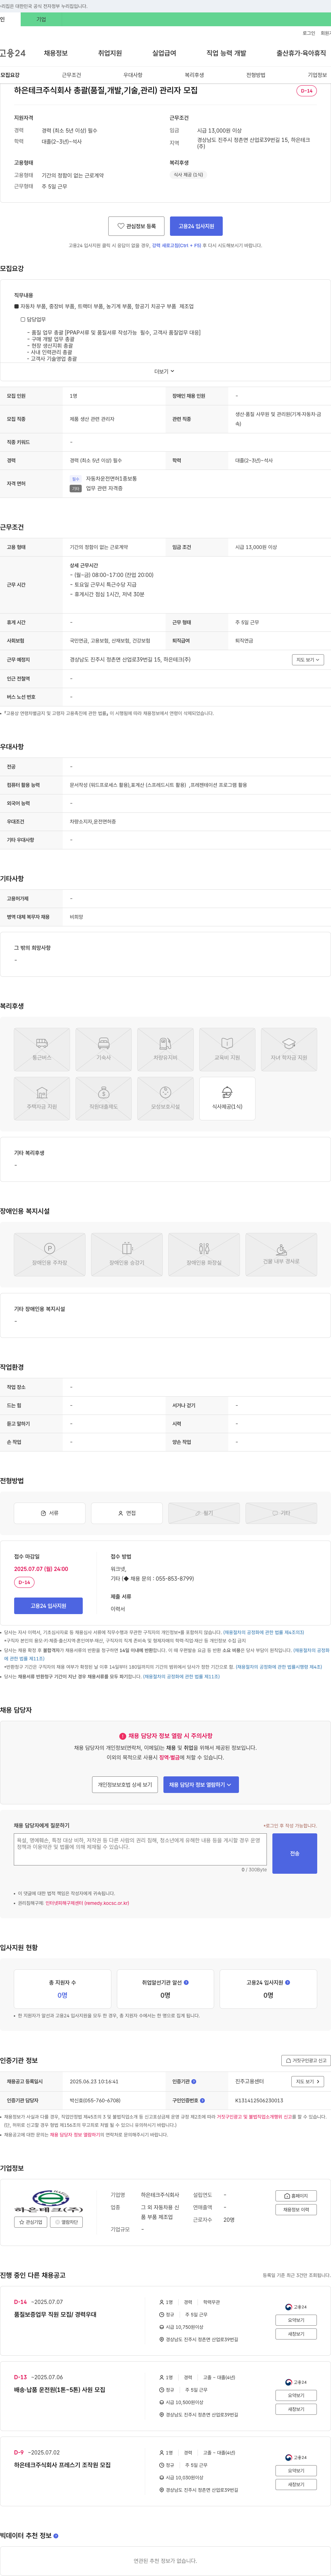Open the 채용정보 top menu
The height and width of the screenshot is (2576, 331).
pos(55,53)
